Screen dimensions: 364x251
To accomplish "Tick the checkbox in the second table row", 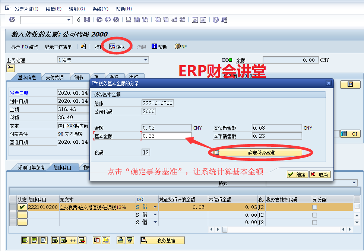I will 315,215.
